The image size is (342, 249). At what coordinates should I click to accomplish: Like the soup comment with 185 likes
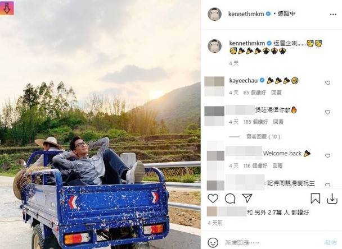[327, 112]
